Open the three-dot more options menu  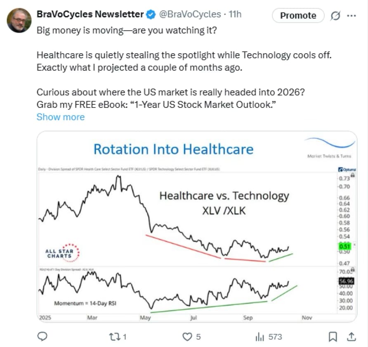[351, 16]
